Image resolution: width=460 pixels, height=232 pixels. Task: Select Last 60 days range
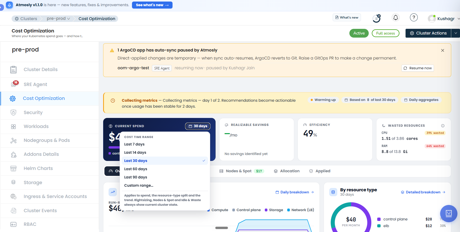tap(165, 169)
